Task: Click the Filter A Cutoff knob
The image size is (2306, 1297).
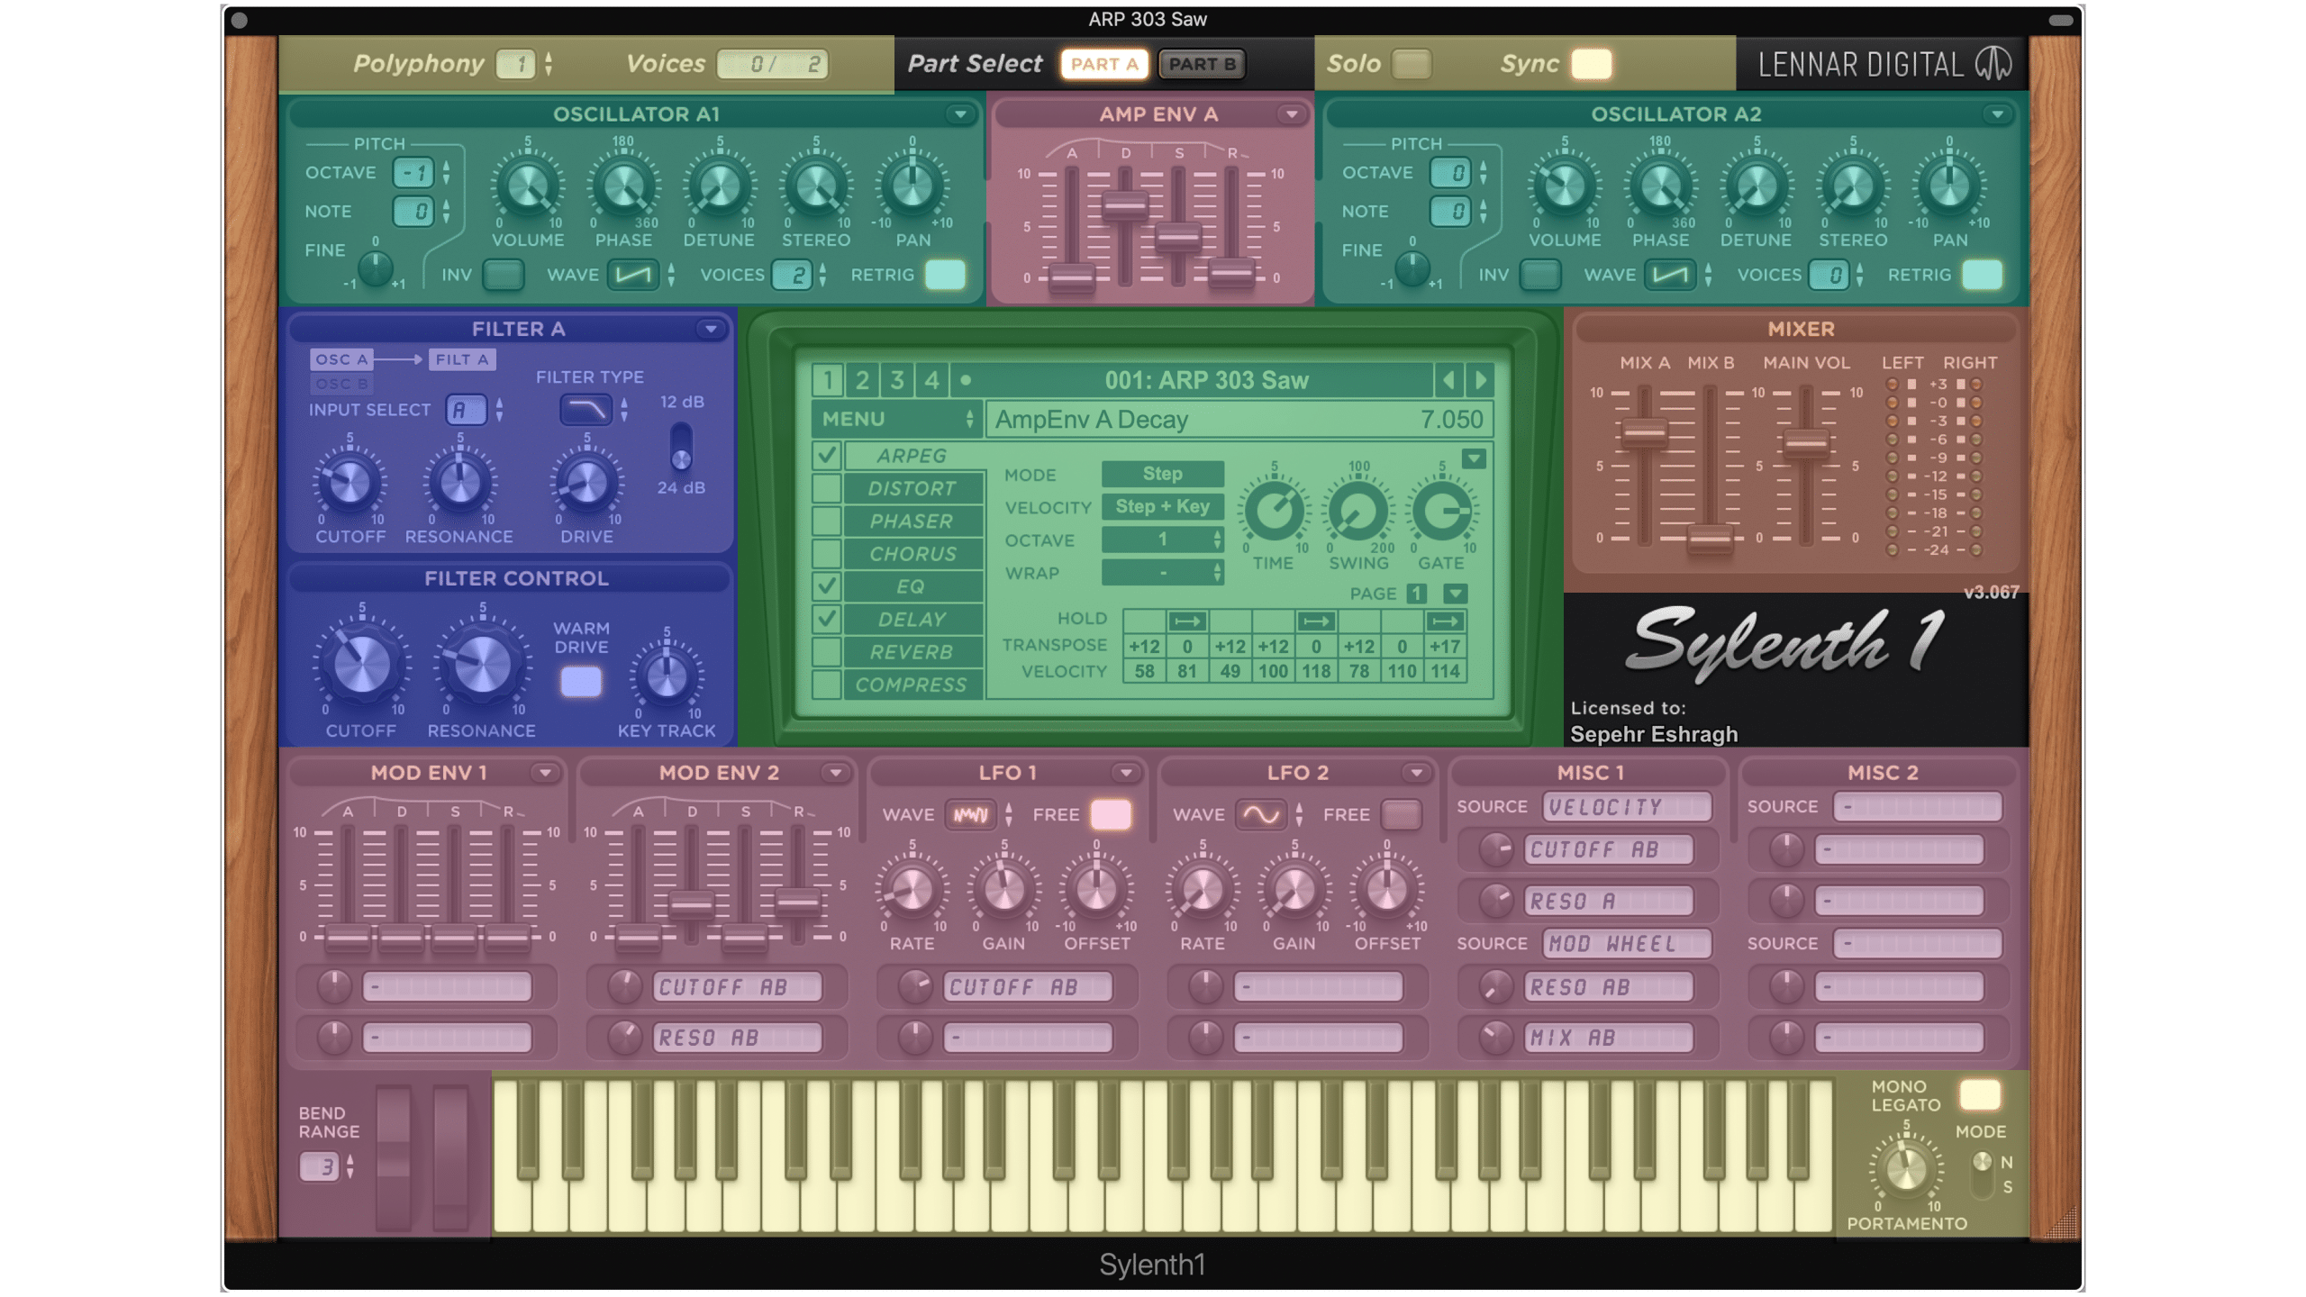Action: 350,483
